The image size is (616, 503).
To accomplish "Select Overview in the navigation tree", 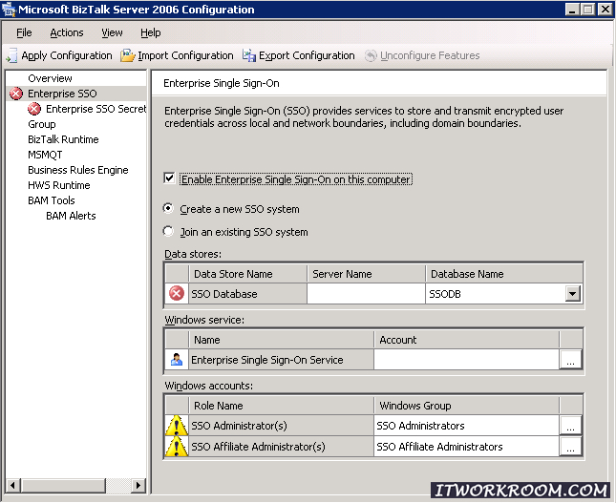I will tap(50, 78).
